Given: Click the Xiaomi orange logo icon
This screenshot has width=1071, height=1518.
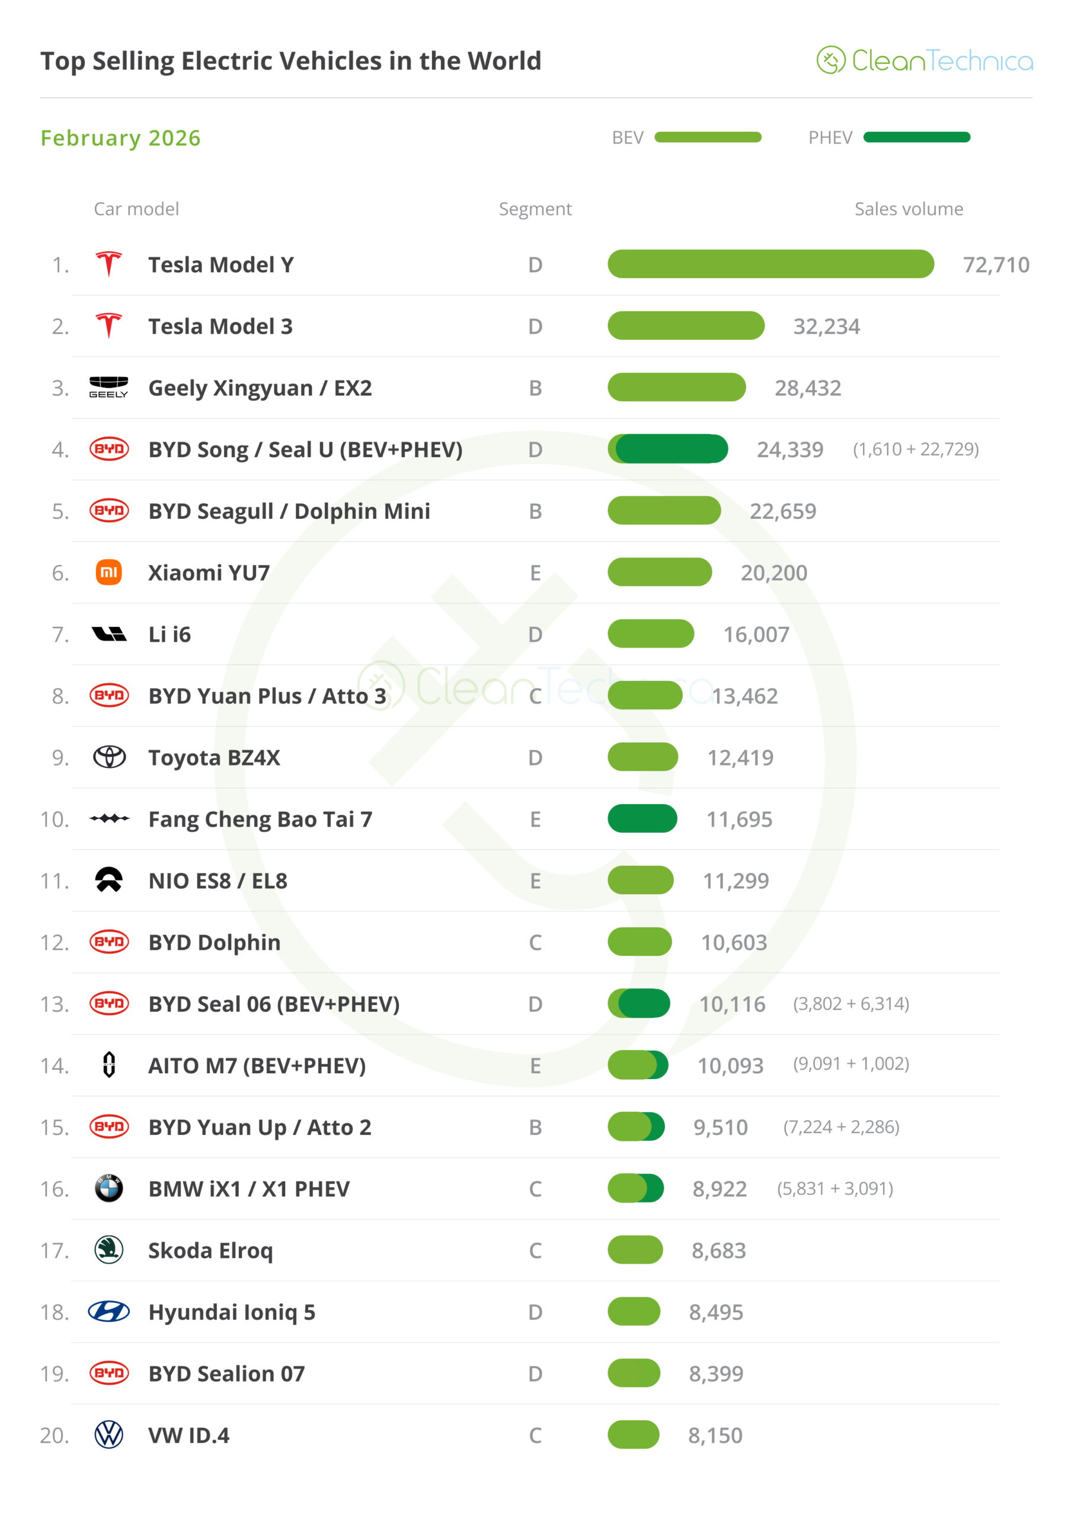Looking at the screenshot, I should (109, 573).
